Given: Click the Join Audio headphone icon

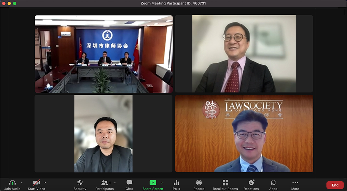Looking at the screenshot, I should tap(12, 183).
